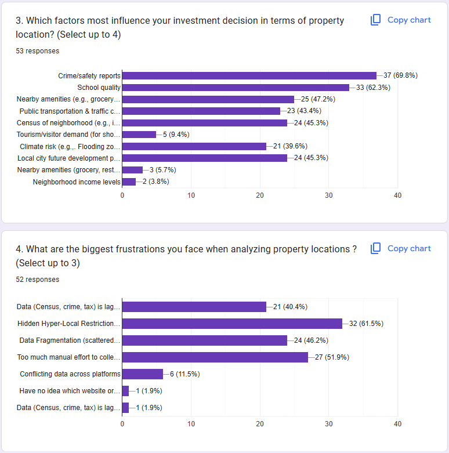Image resolution: width=449 pixels, height=453 pixels.
Task: Click the 25 (47.2%) Nearby amenities bar
Action: point(208,99)
